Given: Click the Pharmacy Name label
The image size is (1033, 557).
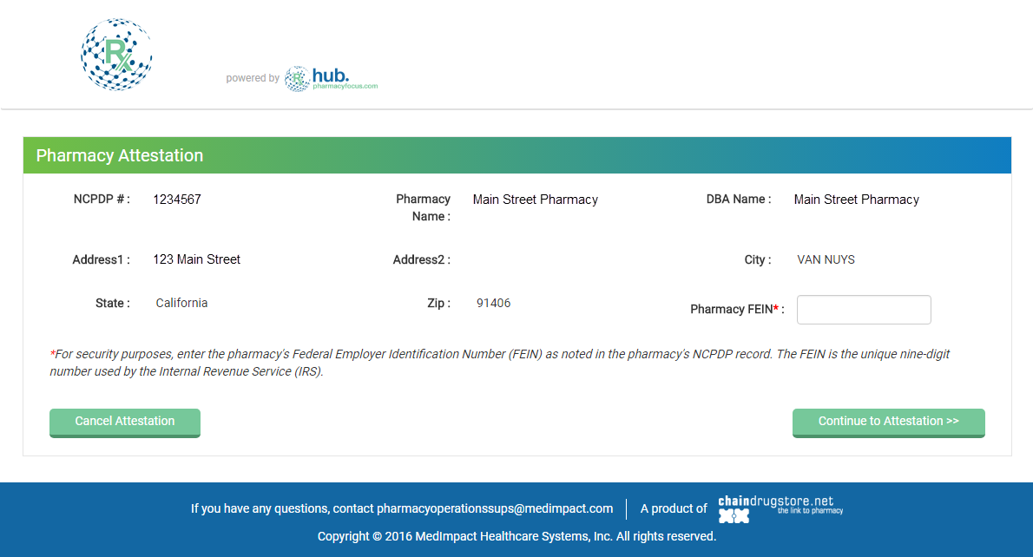Looking at the screenshot, I should (423, 207).
